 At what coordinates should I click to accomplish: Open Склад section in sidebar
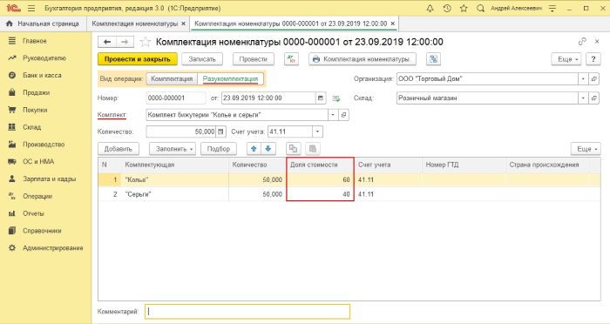(31, 127)
